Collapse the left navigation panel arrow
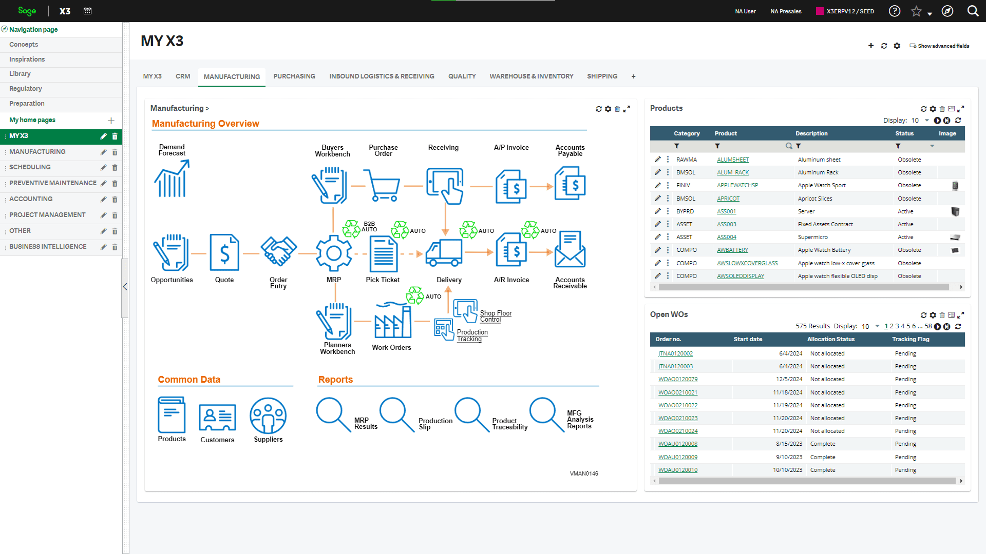The height and width of the screenshot is (554, 986). [x=125, y=287]
